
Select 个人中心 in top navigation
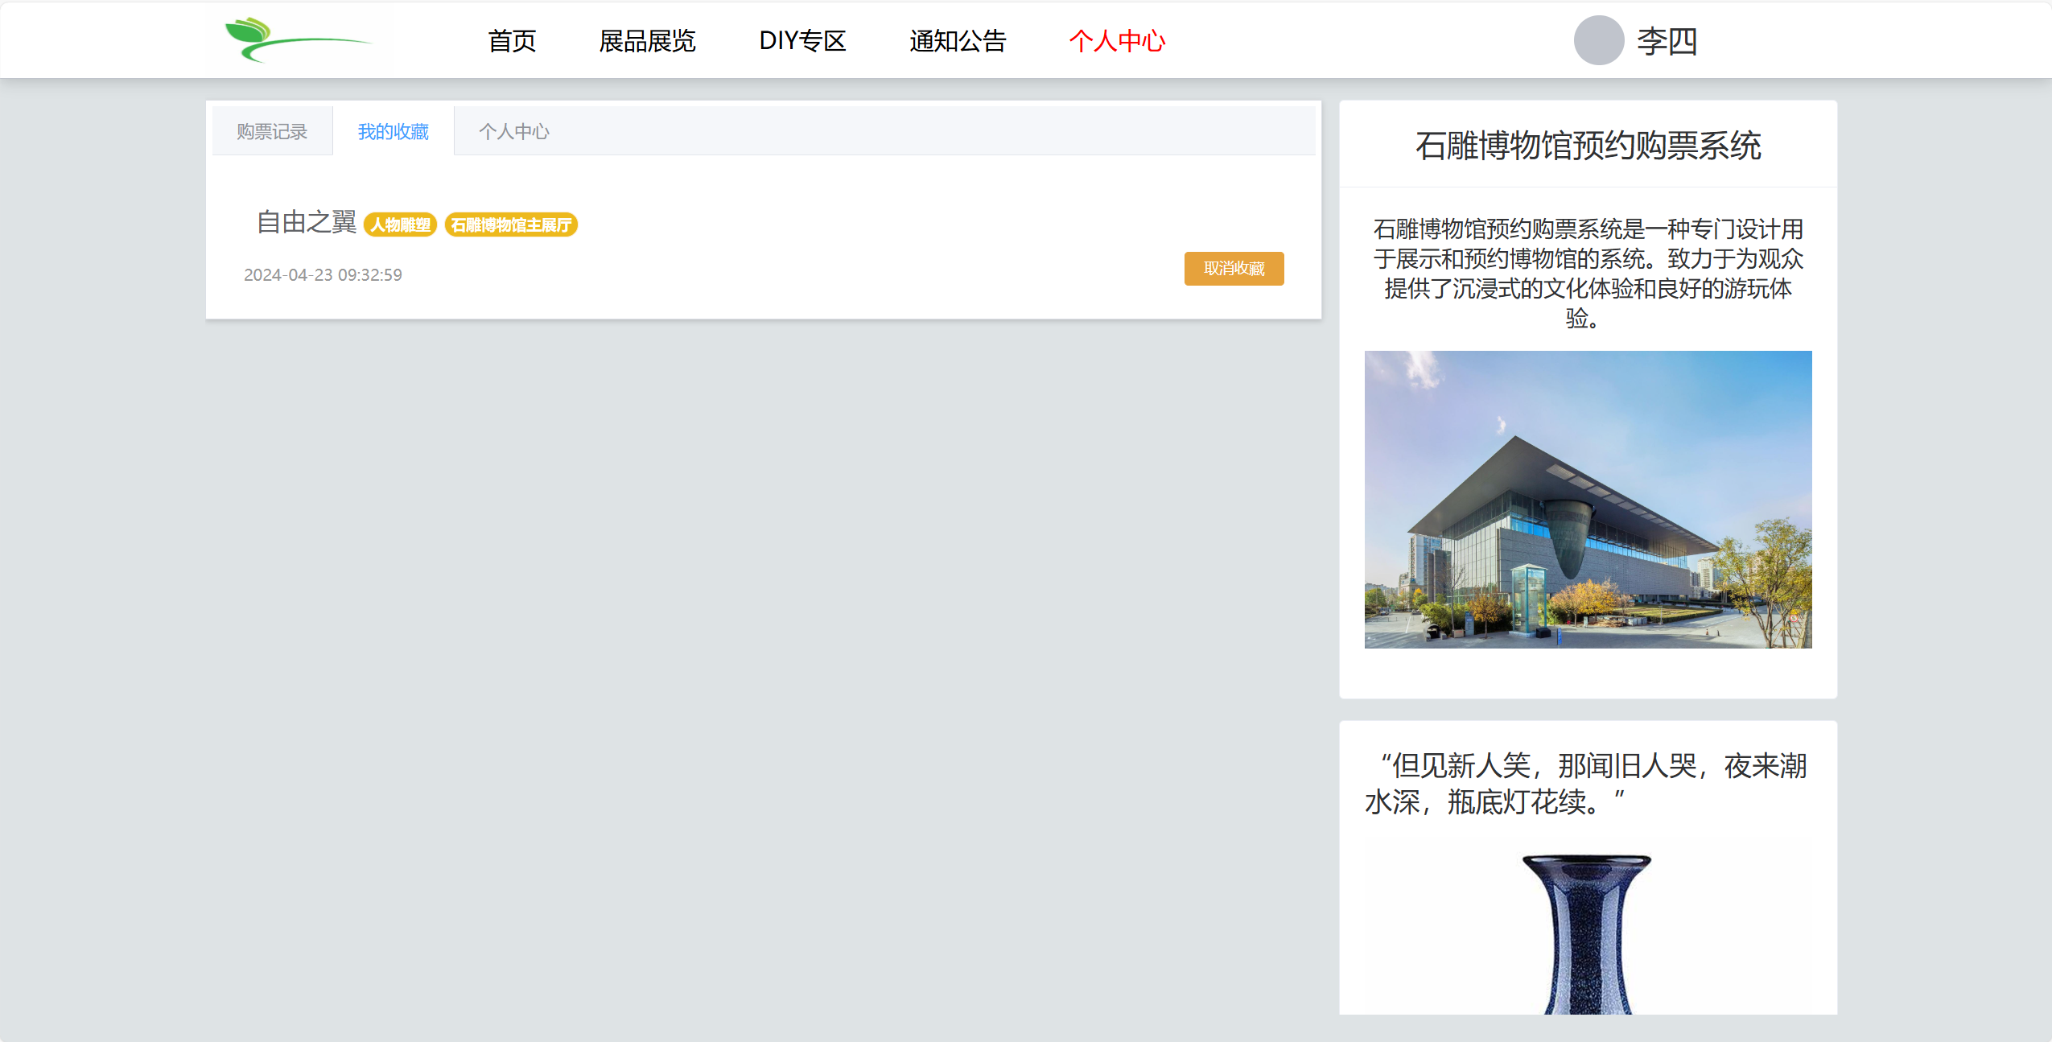(1117, 40)
